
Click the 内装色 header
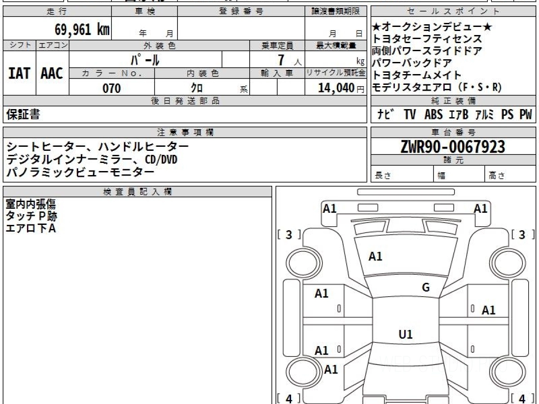pyautogui.click(x=202, y=73)
